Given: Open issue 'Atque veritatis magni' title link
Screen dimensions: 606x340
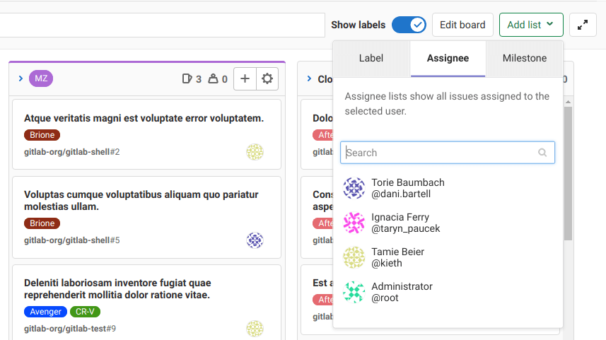Looking at the screenshot, I should coord(144,118).
